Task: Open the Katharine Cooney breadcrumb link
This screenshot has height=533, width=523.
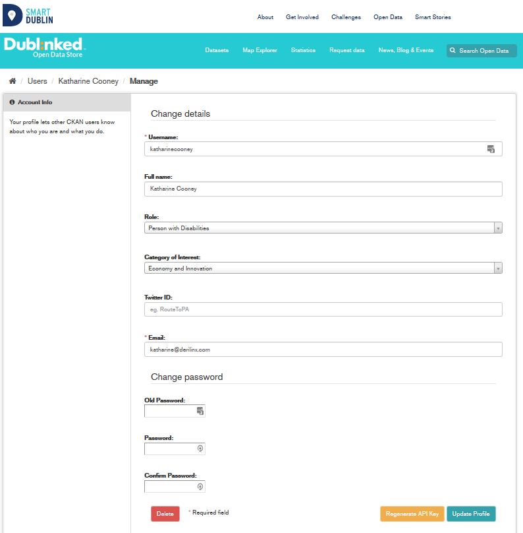Action: [x=88, y=81]
